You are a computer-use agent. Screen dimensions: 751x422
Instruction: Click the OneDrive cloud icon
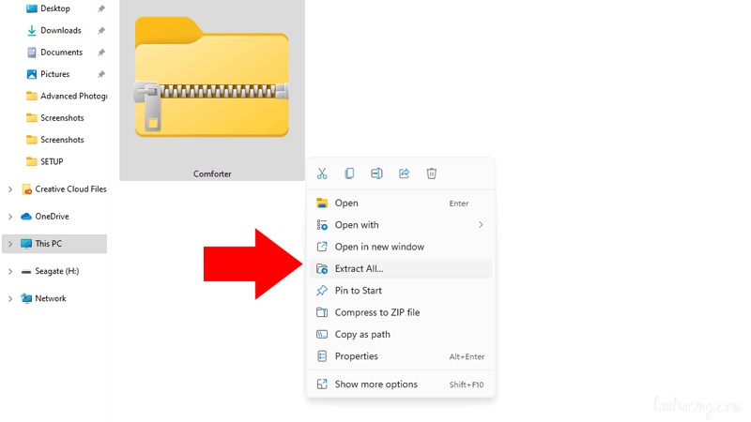click(26, 217)
